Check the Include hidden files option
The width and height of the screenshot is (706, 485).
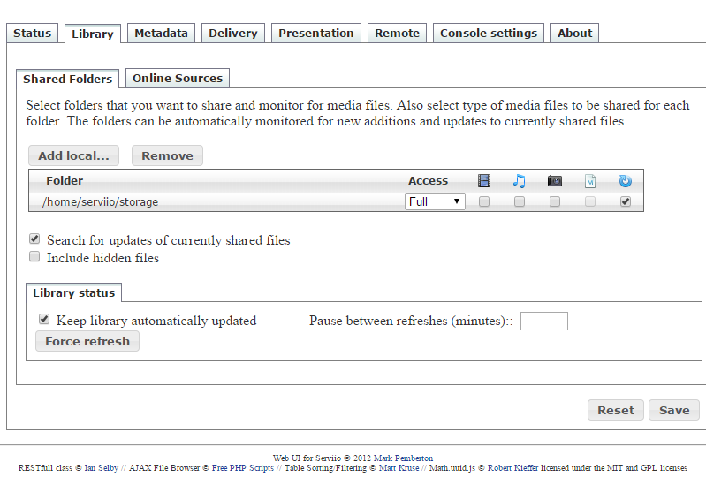(x=34, y=257)
